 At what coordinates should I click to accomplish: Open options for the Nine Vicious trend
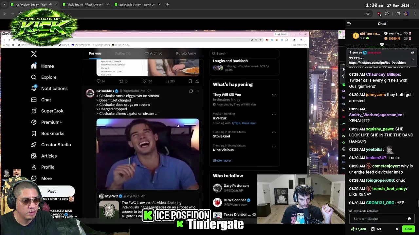(274, 146)
